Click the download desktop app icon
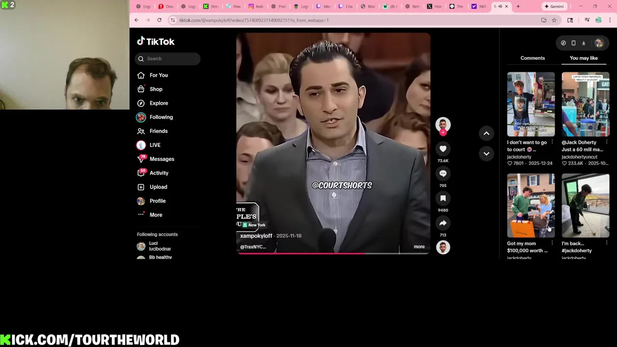The image size is (617, 347). [583, 43]
